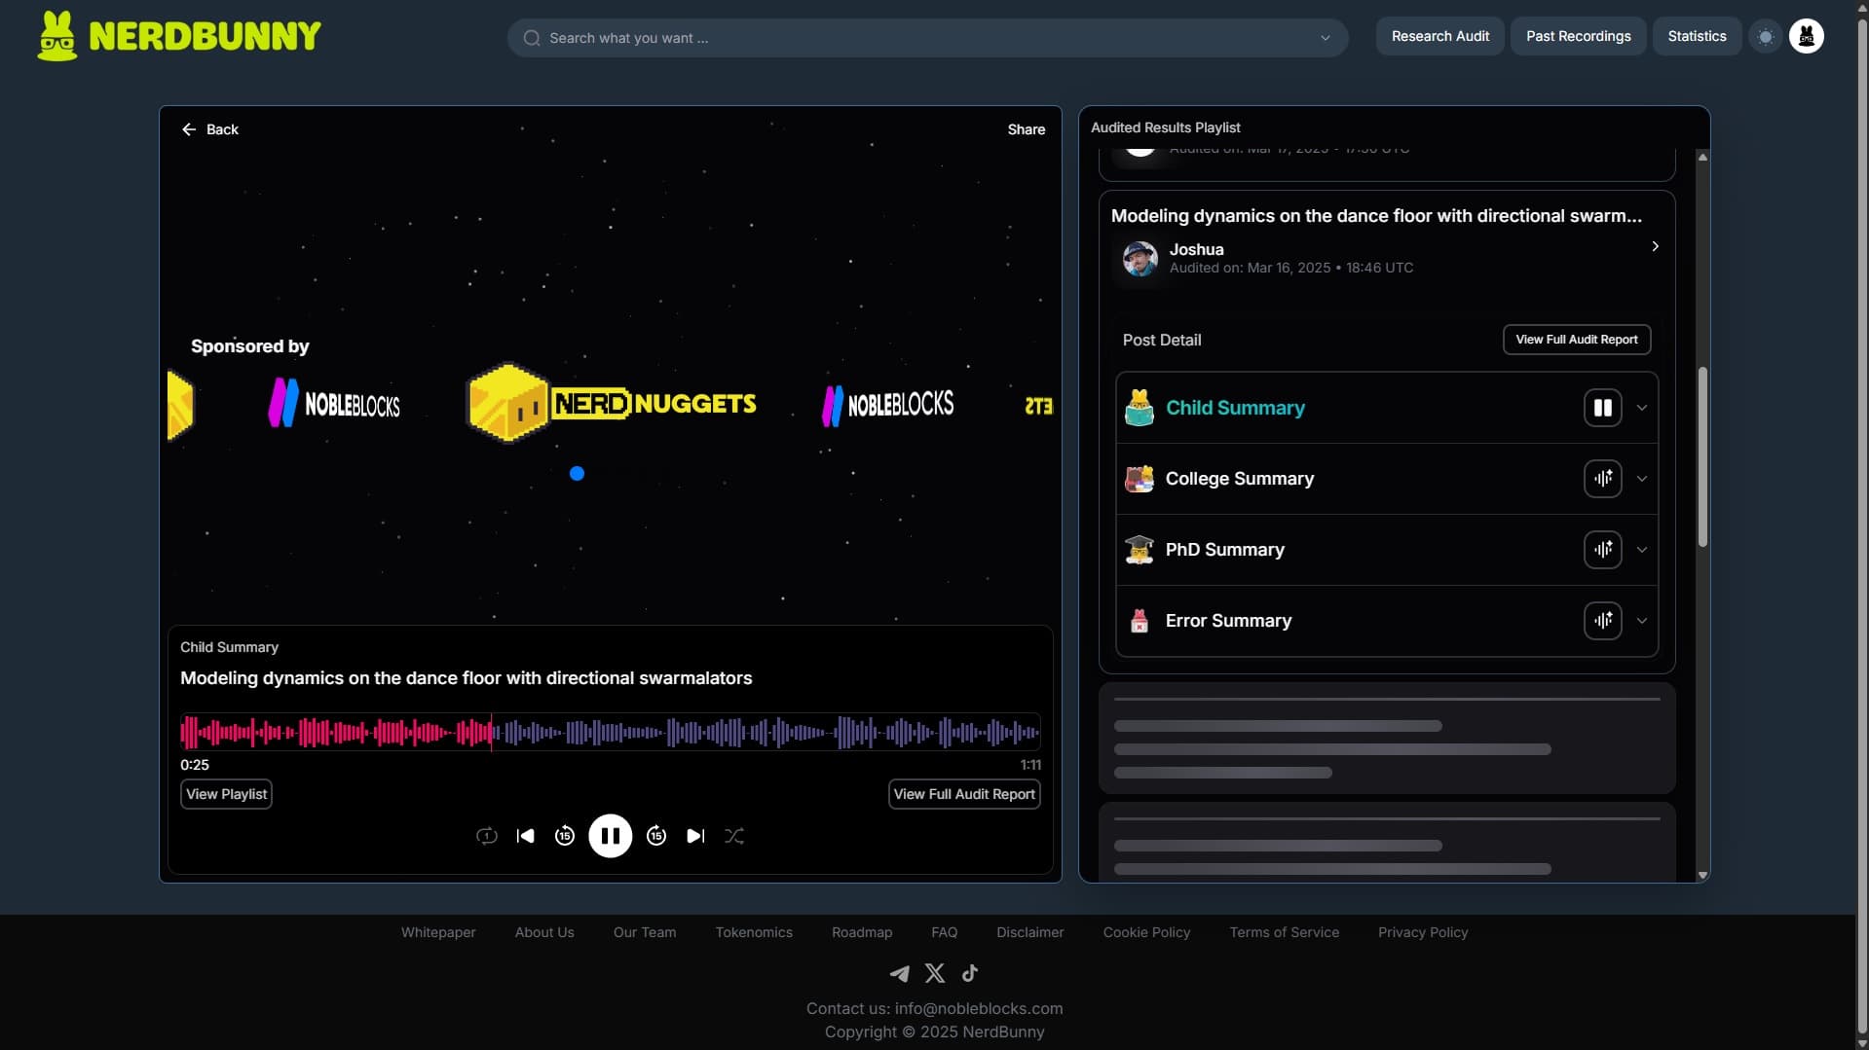The height and width of the screenshot is (1050, 1869).
Task: Open the Joshua post chevron arrow
Action: pyautogui.click(x=1655, y=246)
